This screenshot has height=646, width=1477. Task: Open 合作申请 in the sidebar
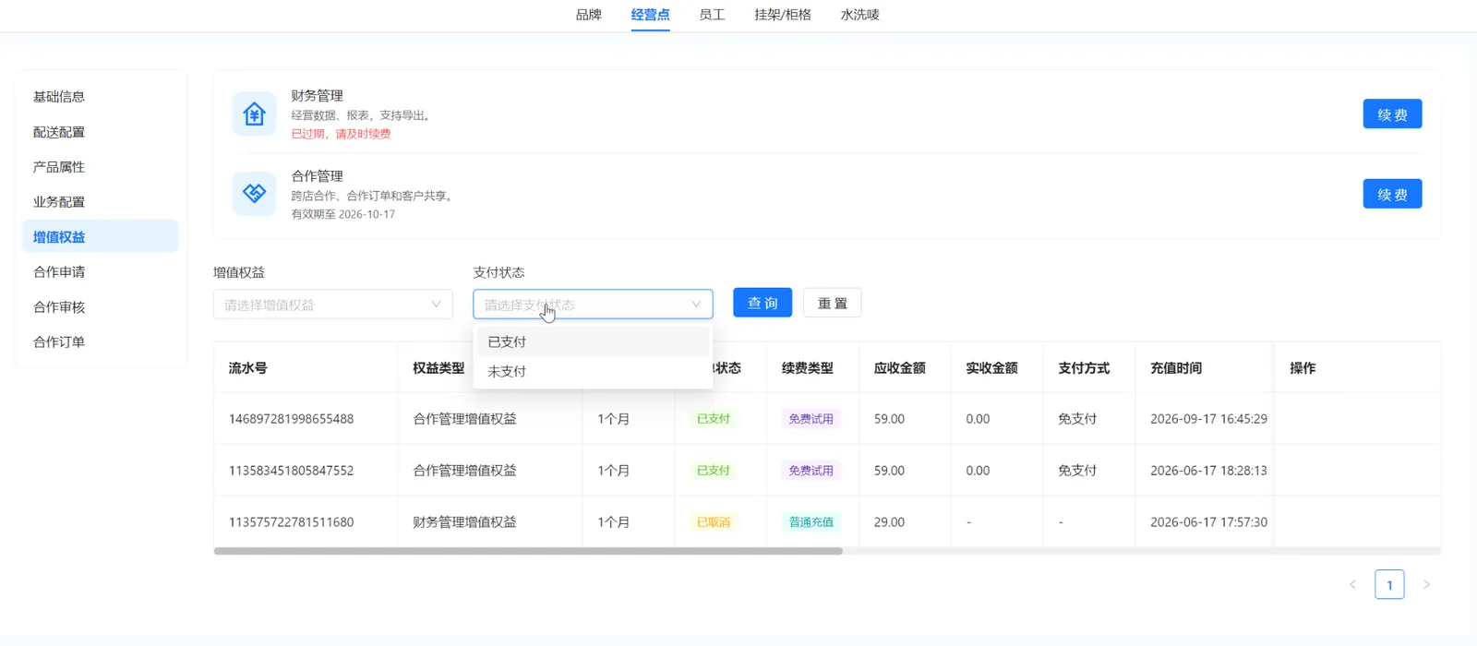click(x=100, y=272)
